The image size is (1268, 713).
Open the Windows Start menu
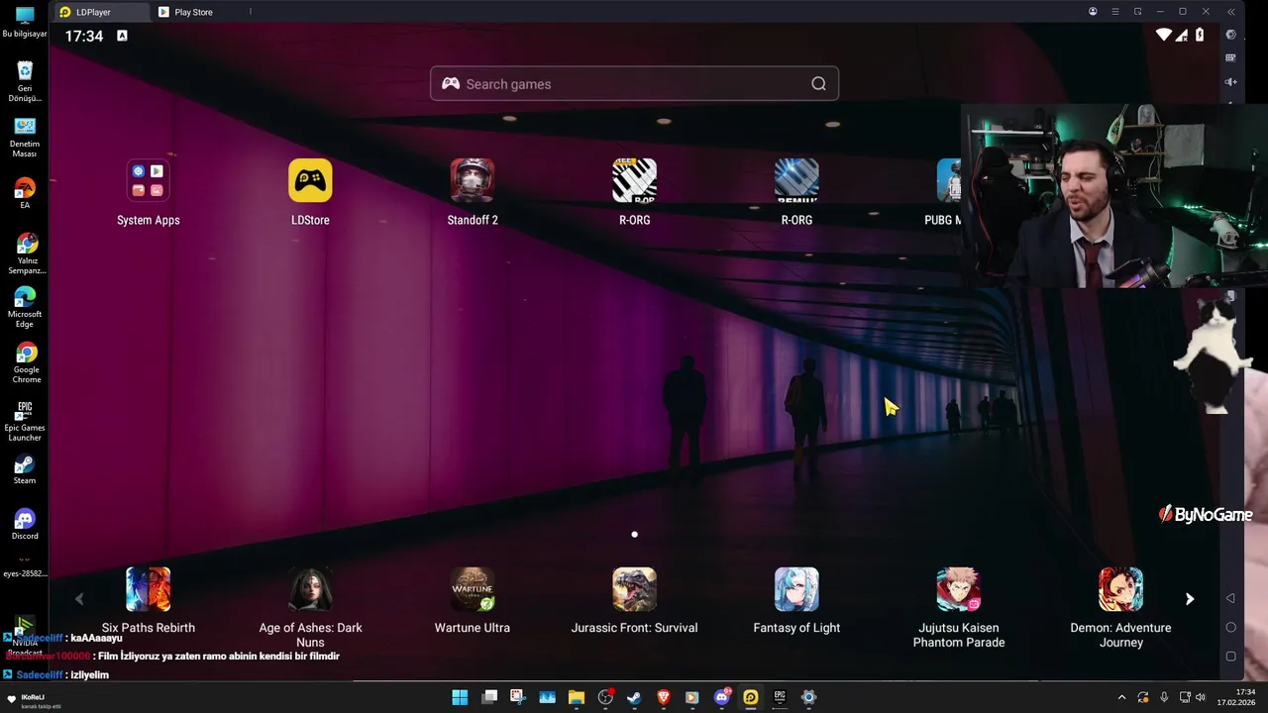460,697
